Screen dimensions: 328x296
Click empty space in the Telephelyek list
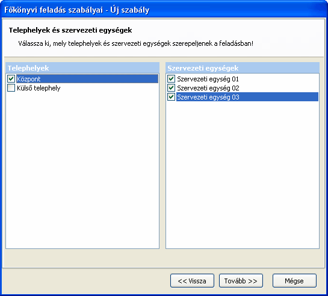coord(82,168)
